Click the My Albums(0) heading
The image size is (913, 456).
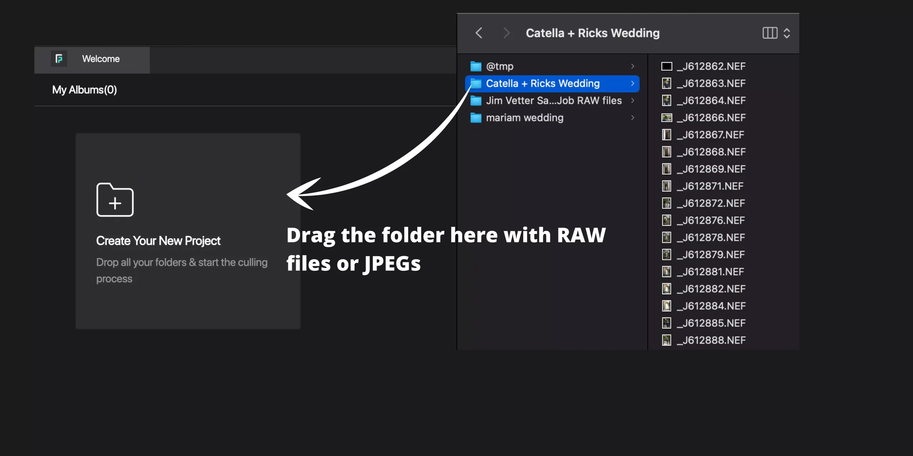point(84,90)
